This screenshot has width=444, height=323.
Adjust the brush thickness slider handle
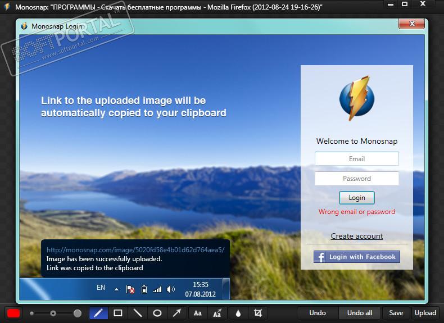pyautogui.click(x=53, y=313)
